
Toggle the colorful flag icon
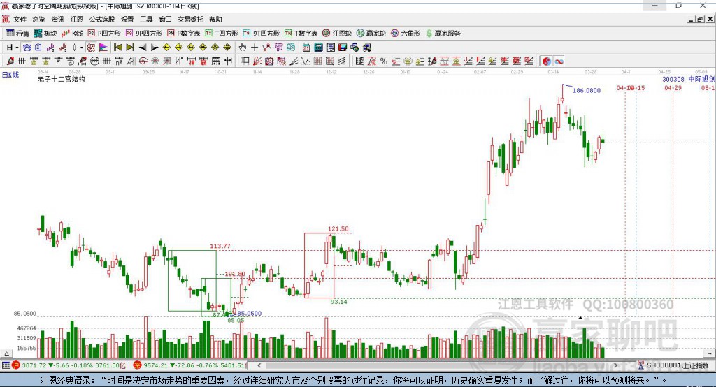point(103,48)
